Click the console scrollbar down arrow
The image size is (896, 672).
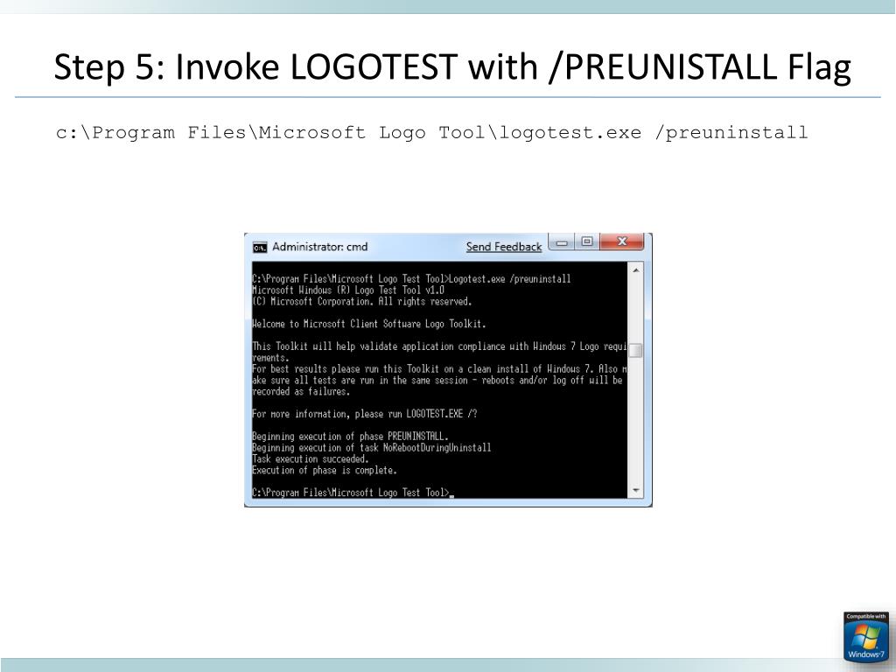(x=635, y=490)
